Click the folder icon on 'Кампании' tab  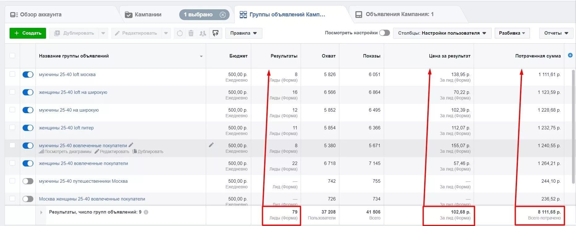tap(129, 15)
